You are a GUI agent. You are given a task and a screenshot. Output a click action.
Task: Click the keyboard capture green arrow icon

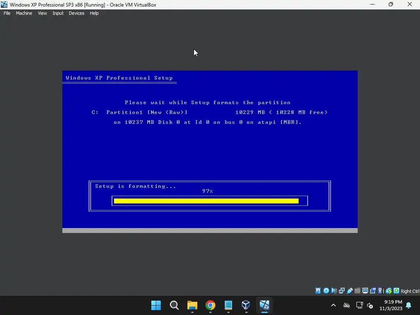(397, 291)
